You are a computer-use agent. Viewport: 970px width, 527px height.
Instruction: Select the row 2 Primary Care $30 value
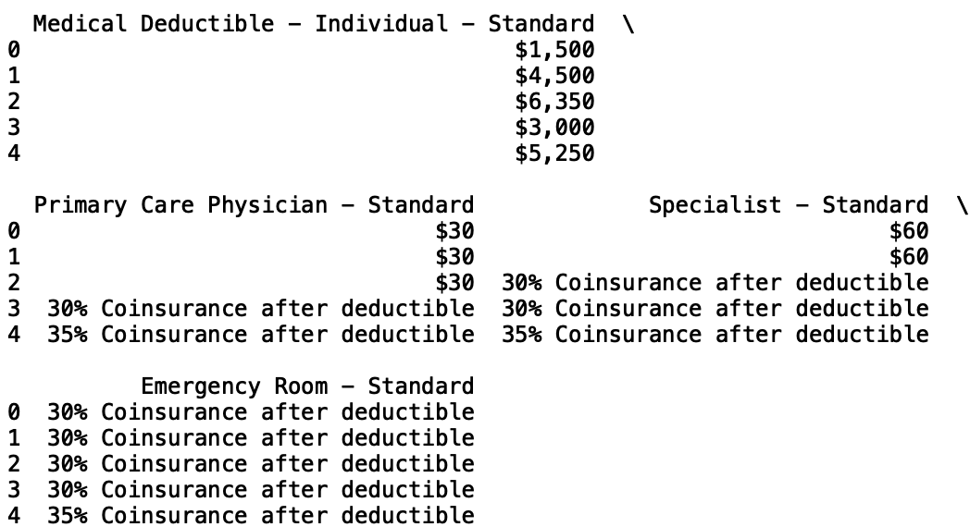click(454, 283)
